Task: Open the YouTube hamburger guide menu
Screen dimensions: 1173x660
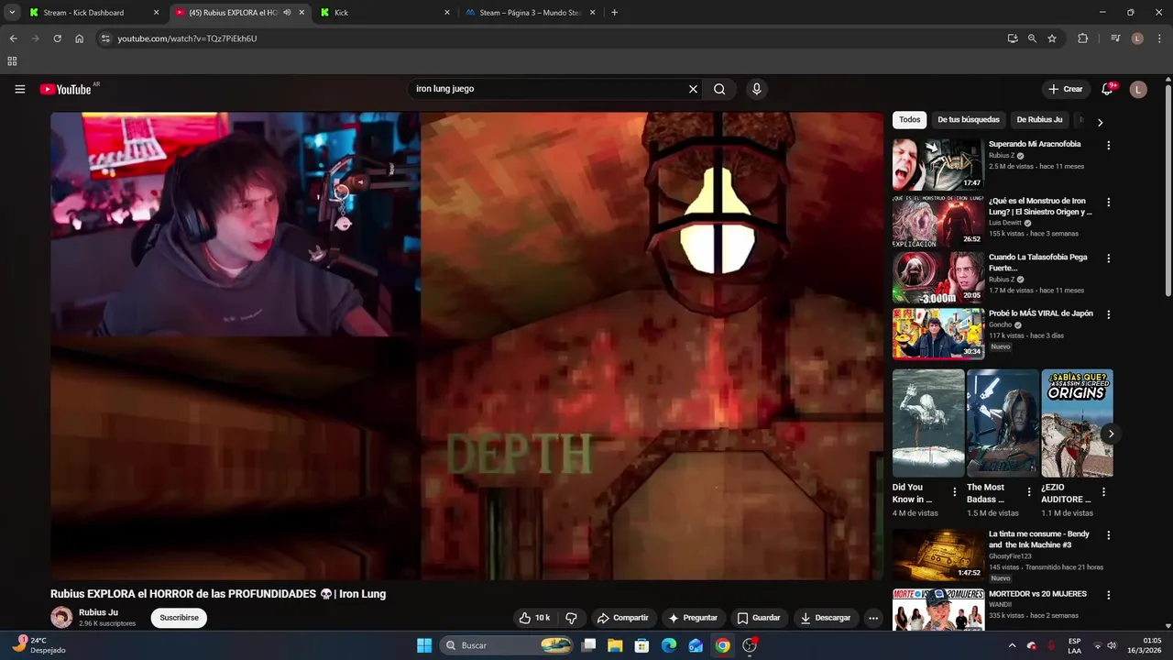Action: (x=19, y=89)
